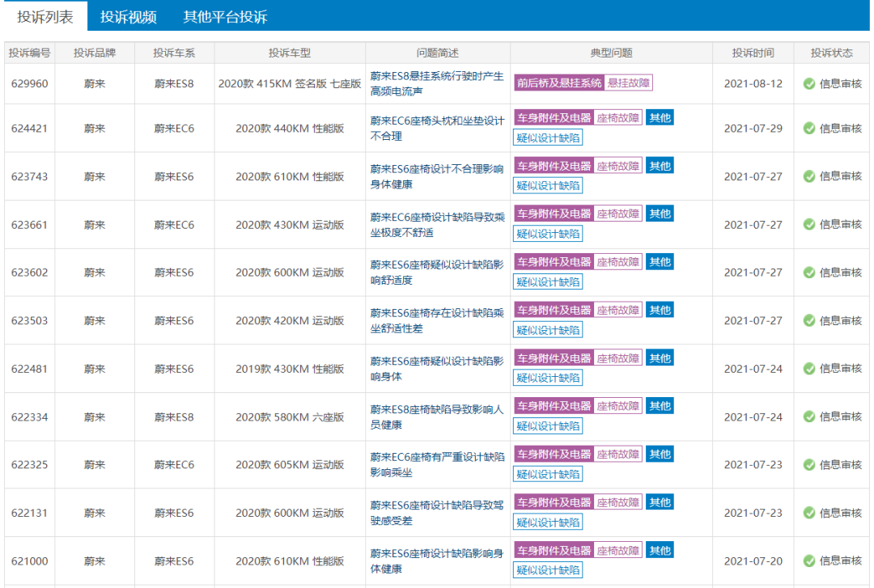The height and width of the screenshot is (588, 874).
Task: Click green check icon for complaint 622131
Action: tap(809, 513)
